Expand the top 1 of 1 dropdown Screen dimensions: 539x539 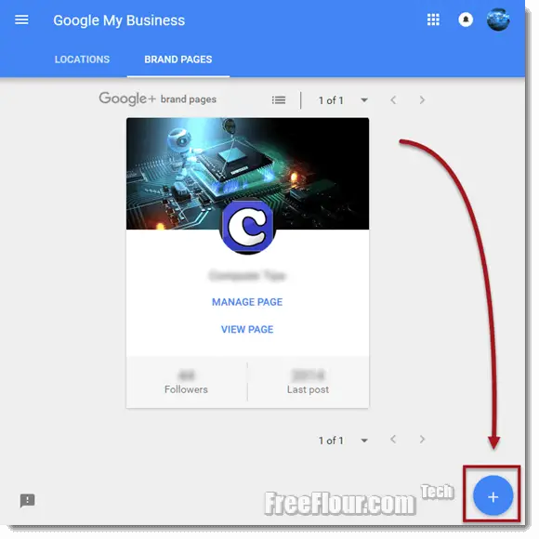pyautogui.click(x=364, y=100)
